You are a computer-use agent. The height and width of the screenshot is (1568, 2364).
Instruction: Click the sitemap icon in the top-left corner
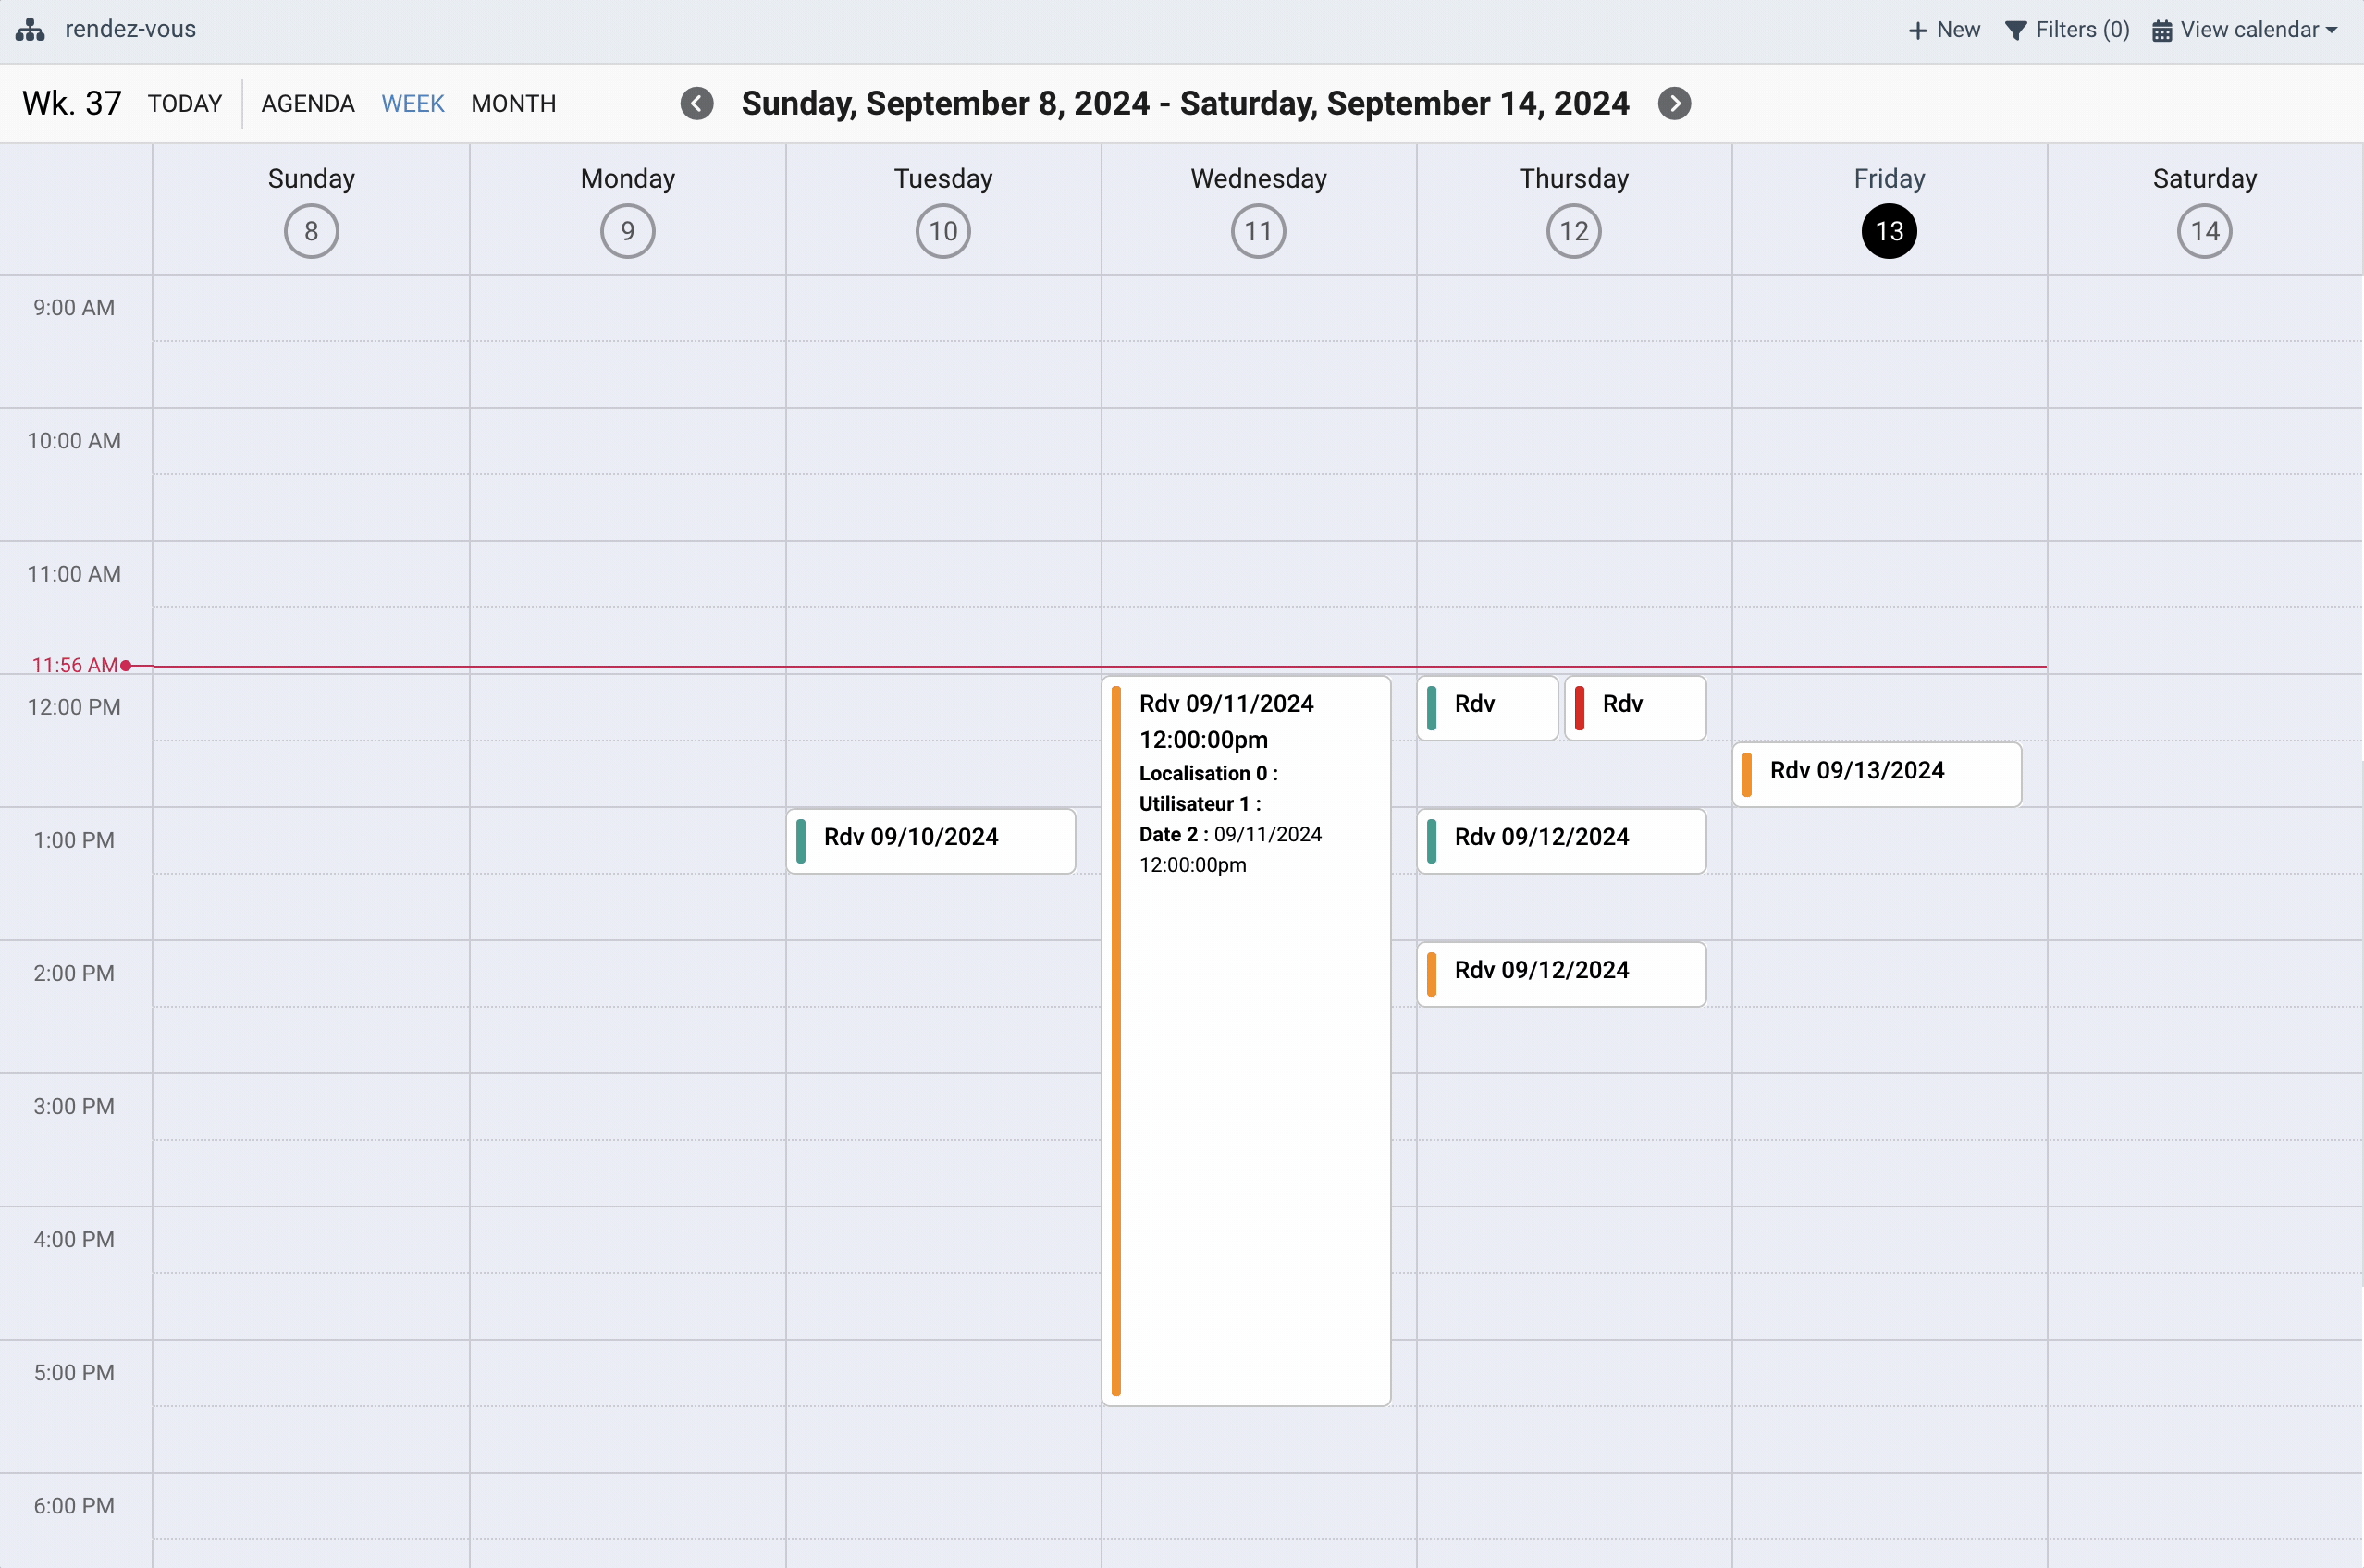pos(29,29)
